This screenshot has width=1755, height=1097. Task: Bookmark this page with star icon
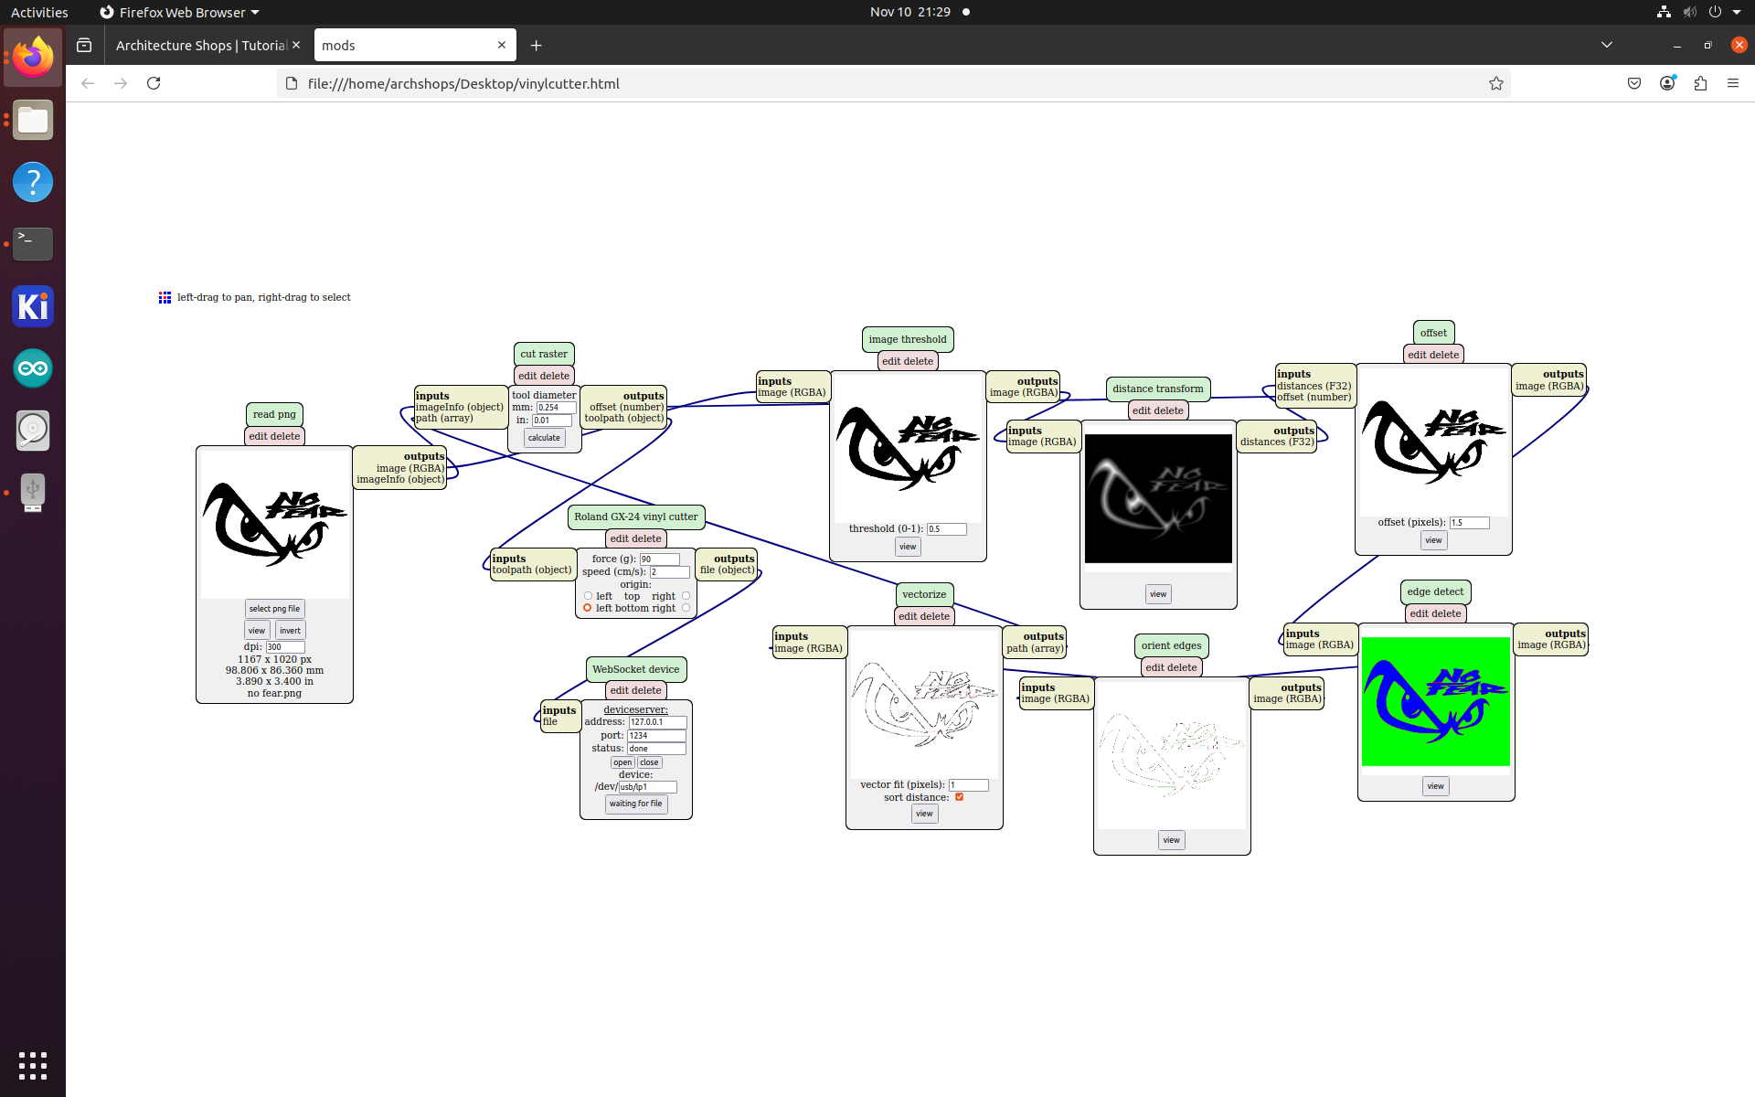pyautogui.click(x=1495, y=83)
